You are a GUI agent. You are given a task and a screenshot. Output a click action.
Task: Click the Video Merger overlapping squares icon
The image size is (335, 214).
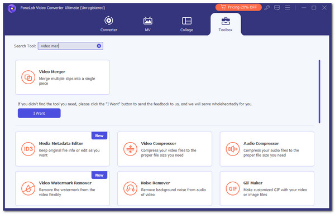[28, 77]
